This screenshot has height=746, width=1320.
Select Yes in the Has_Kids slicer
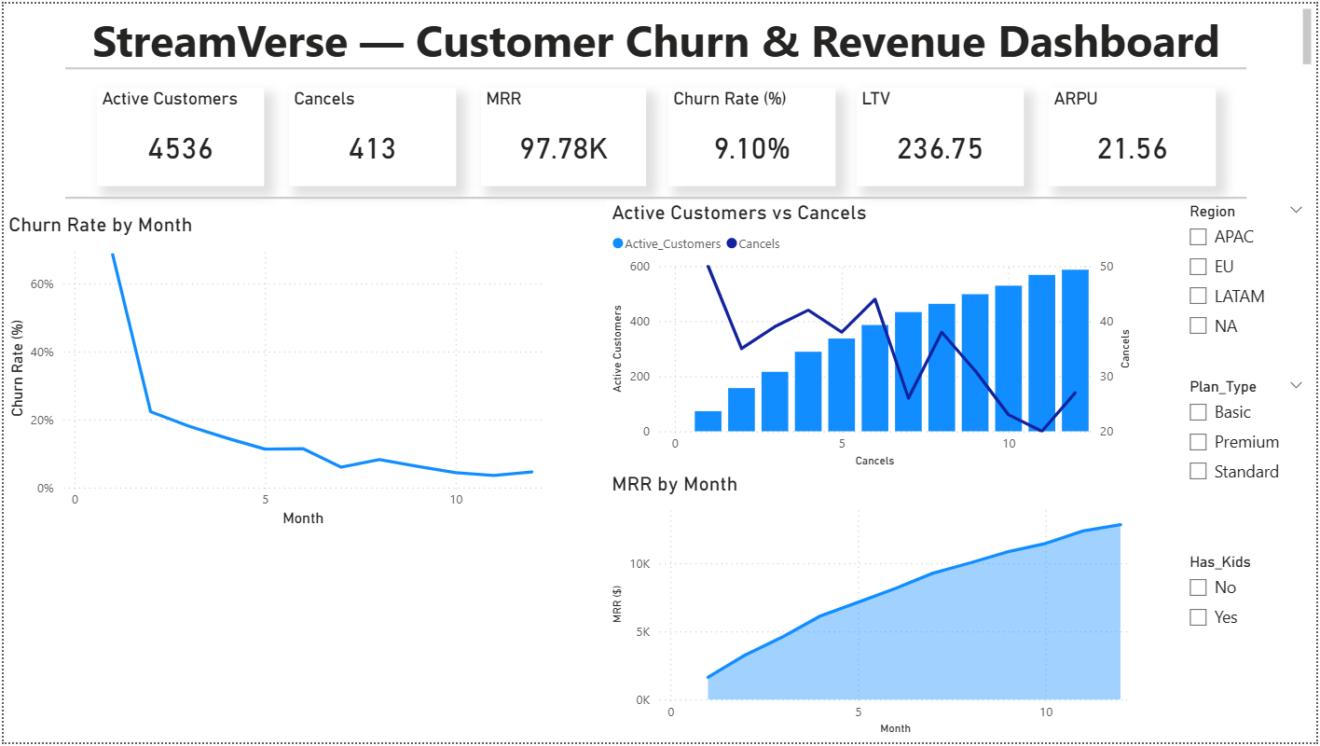tap(1199, 617)
